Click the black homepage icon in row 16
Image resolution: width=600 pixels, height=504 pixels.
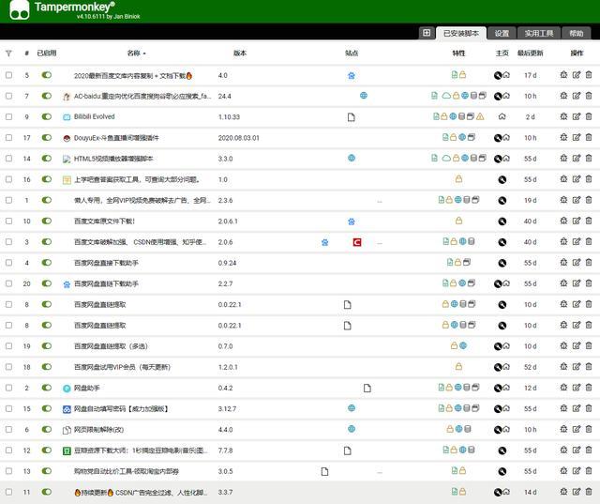tap(502, 179)
